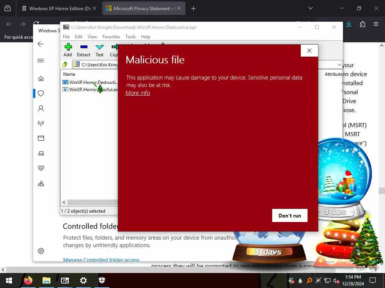
Task: Close the Malicious file dialog
Action: coord(309,51)
